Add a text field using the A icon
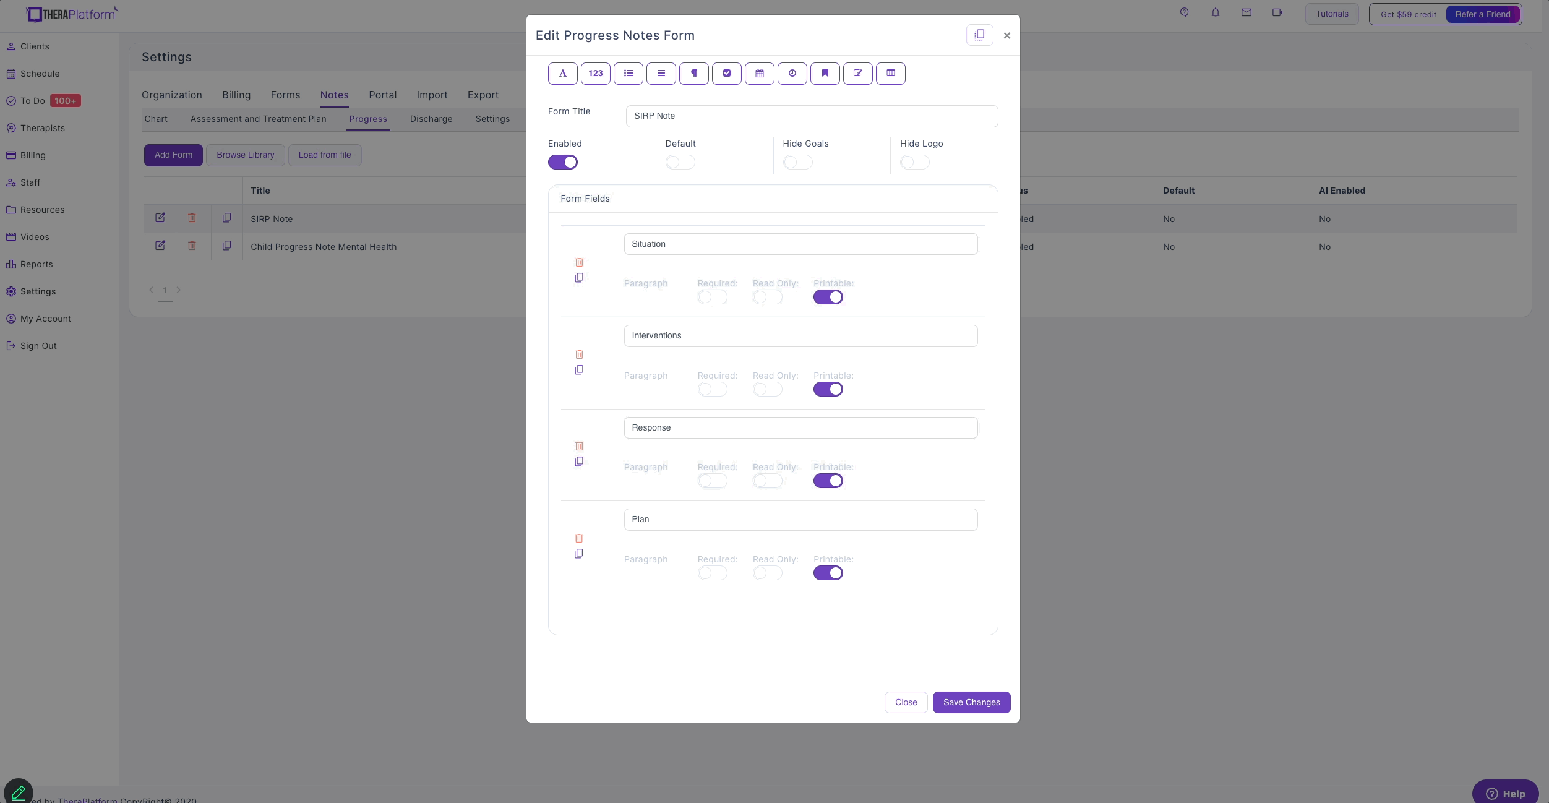 (x=562, y=73)
